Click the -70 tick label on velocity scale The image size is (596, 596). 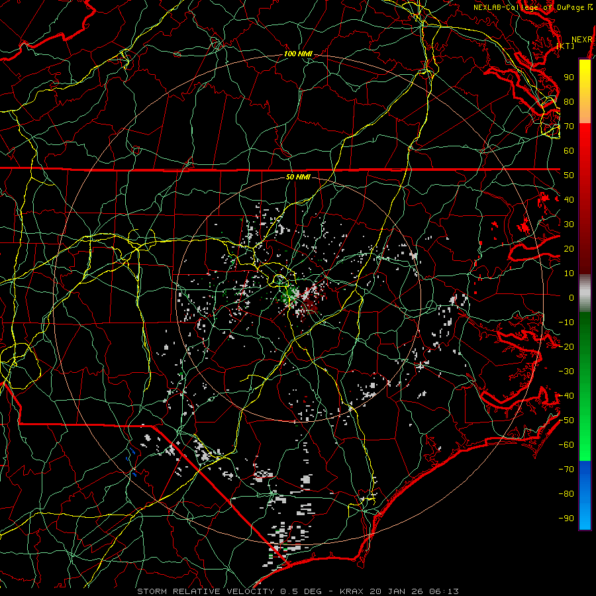566,470
